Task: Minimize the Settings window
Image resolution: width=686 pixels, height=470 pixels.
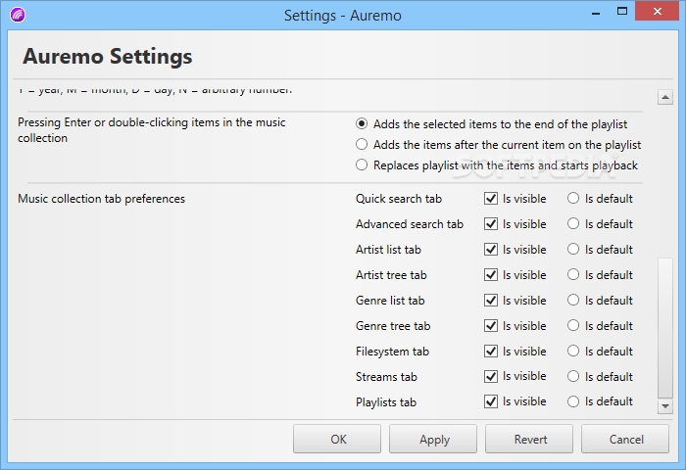Action: pyautogui.click(x=596, y=13)
